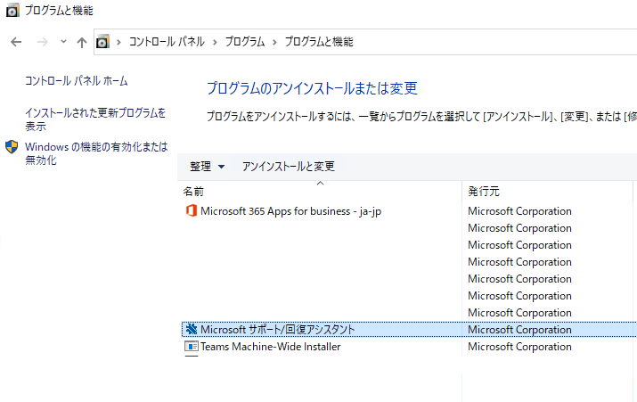This screenshot has height=402, width=637.
Task: Go up one folder level arrow
Action: (82, 42)
